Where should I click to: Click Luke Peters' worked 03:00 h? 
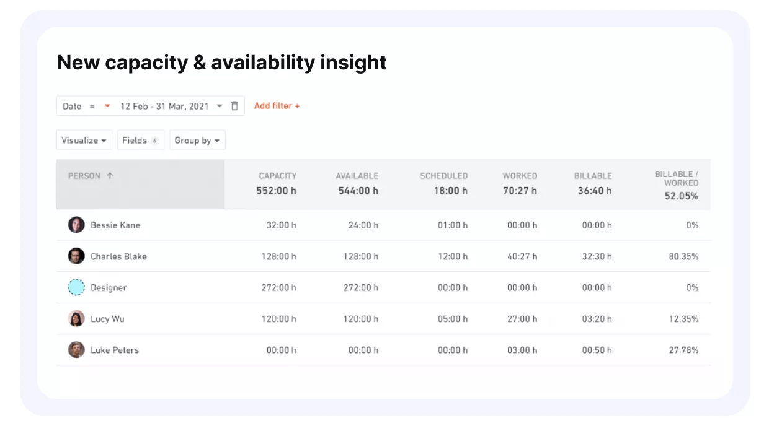[522, 350]
